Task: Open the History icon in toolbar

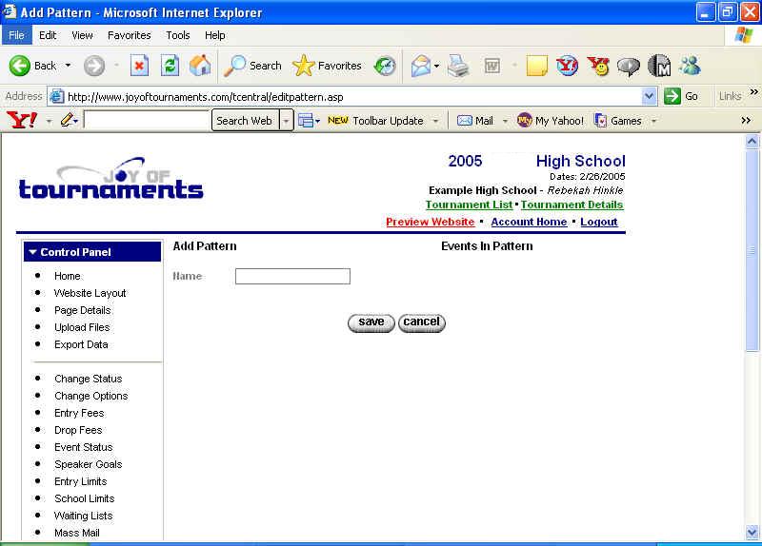Action: 385,66
